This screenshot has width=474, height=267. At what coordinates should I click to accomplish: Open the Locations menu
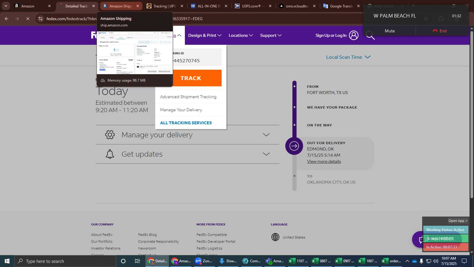coord(241,35)
